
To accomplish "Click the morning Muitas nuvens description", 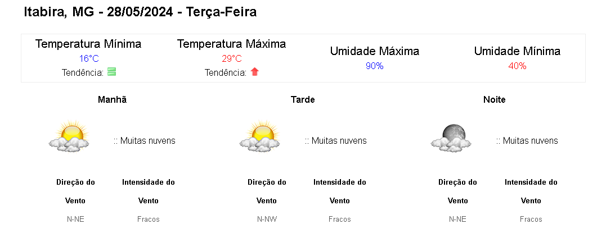I will click(x=145, y=140).
